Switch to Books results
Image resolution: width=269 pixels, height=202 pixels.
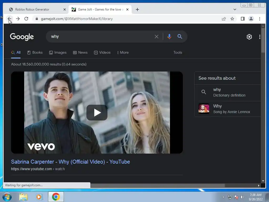point(35,53)
